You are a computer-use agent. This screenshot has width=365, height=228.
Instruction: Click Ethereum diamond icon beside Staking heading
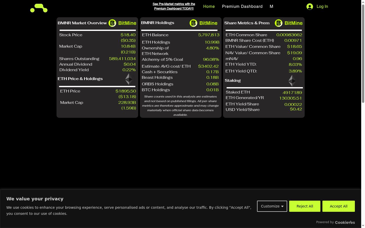[292, 81]
